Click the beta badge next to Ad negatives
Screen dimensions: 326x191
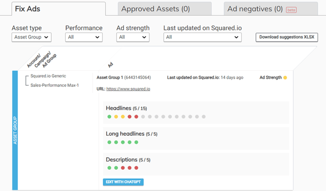coord(291,9)
